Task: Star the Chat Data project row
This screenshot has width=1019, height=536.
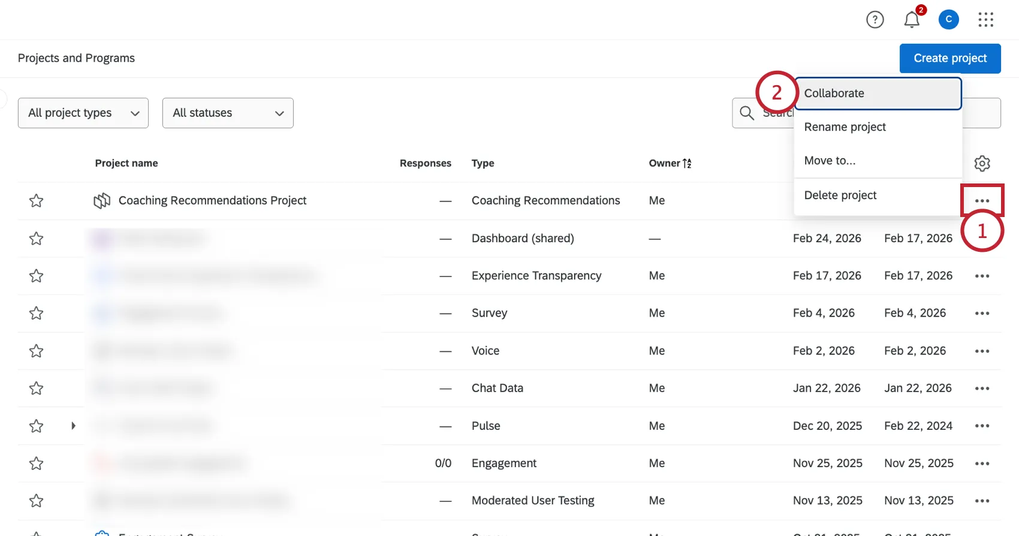Action: point(37,389)
